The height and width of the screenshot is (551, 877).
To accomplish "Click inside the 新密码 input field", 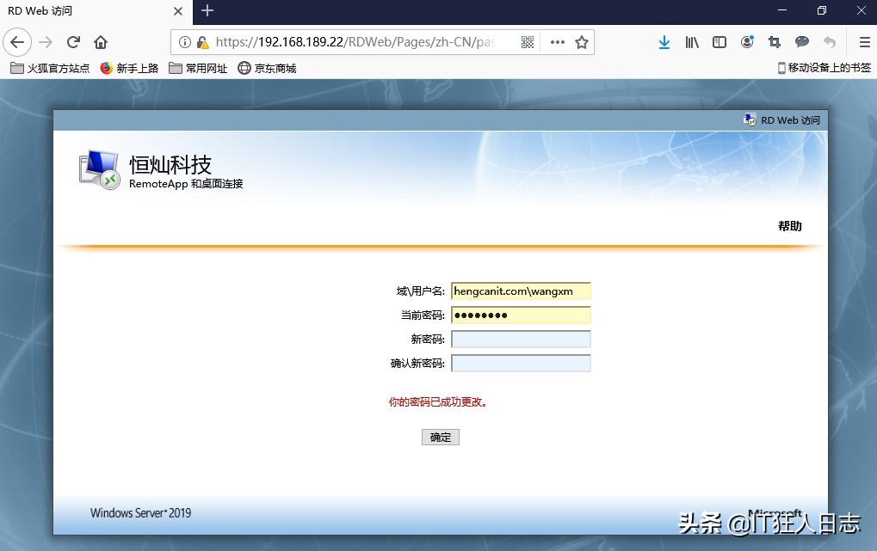I will tap(520, 339).
